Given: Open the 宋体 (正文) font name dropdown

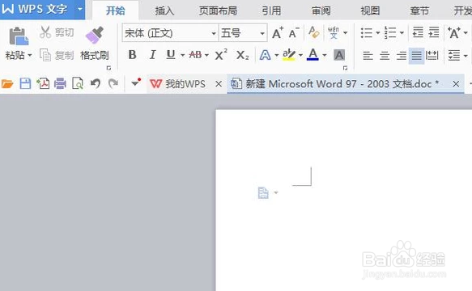Looking at the screenshot, I should click(x=214, y=33).
